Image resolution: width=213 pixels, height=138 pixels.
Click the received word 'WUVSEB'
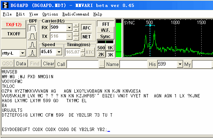coord(10,72)
